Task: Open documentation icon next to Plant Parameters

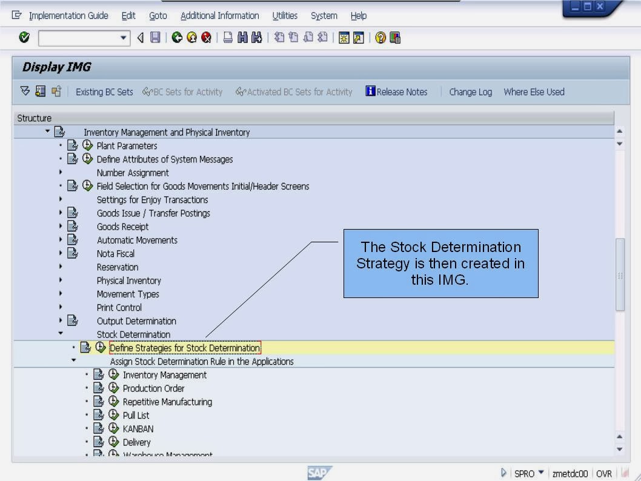Action: pyautogui.click(x=73, y=145)
